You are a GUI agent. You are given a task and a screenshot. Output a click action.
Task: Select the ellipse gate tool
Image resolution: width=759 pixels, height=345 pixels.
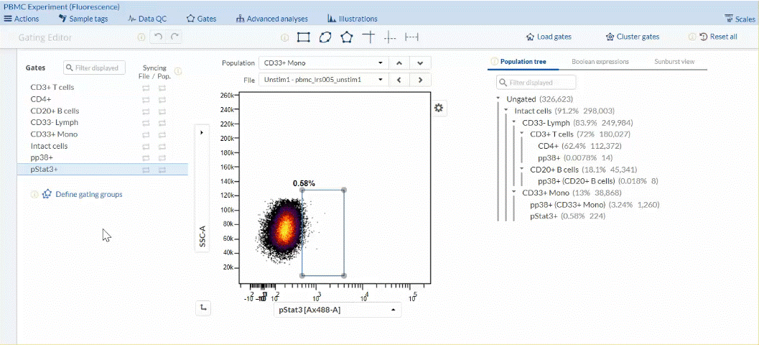click(325, 37)
